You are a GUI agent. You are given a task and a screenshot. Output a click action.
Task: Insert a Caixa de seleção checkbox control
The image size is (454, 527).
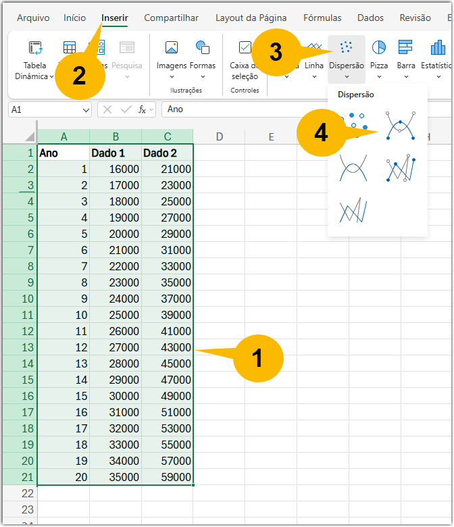245,47
